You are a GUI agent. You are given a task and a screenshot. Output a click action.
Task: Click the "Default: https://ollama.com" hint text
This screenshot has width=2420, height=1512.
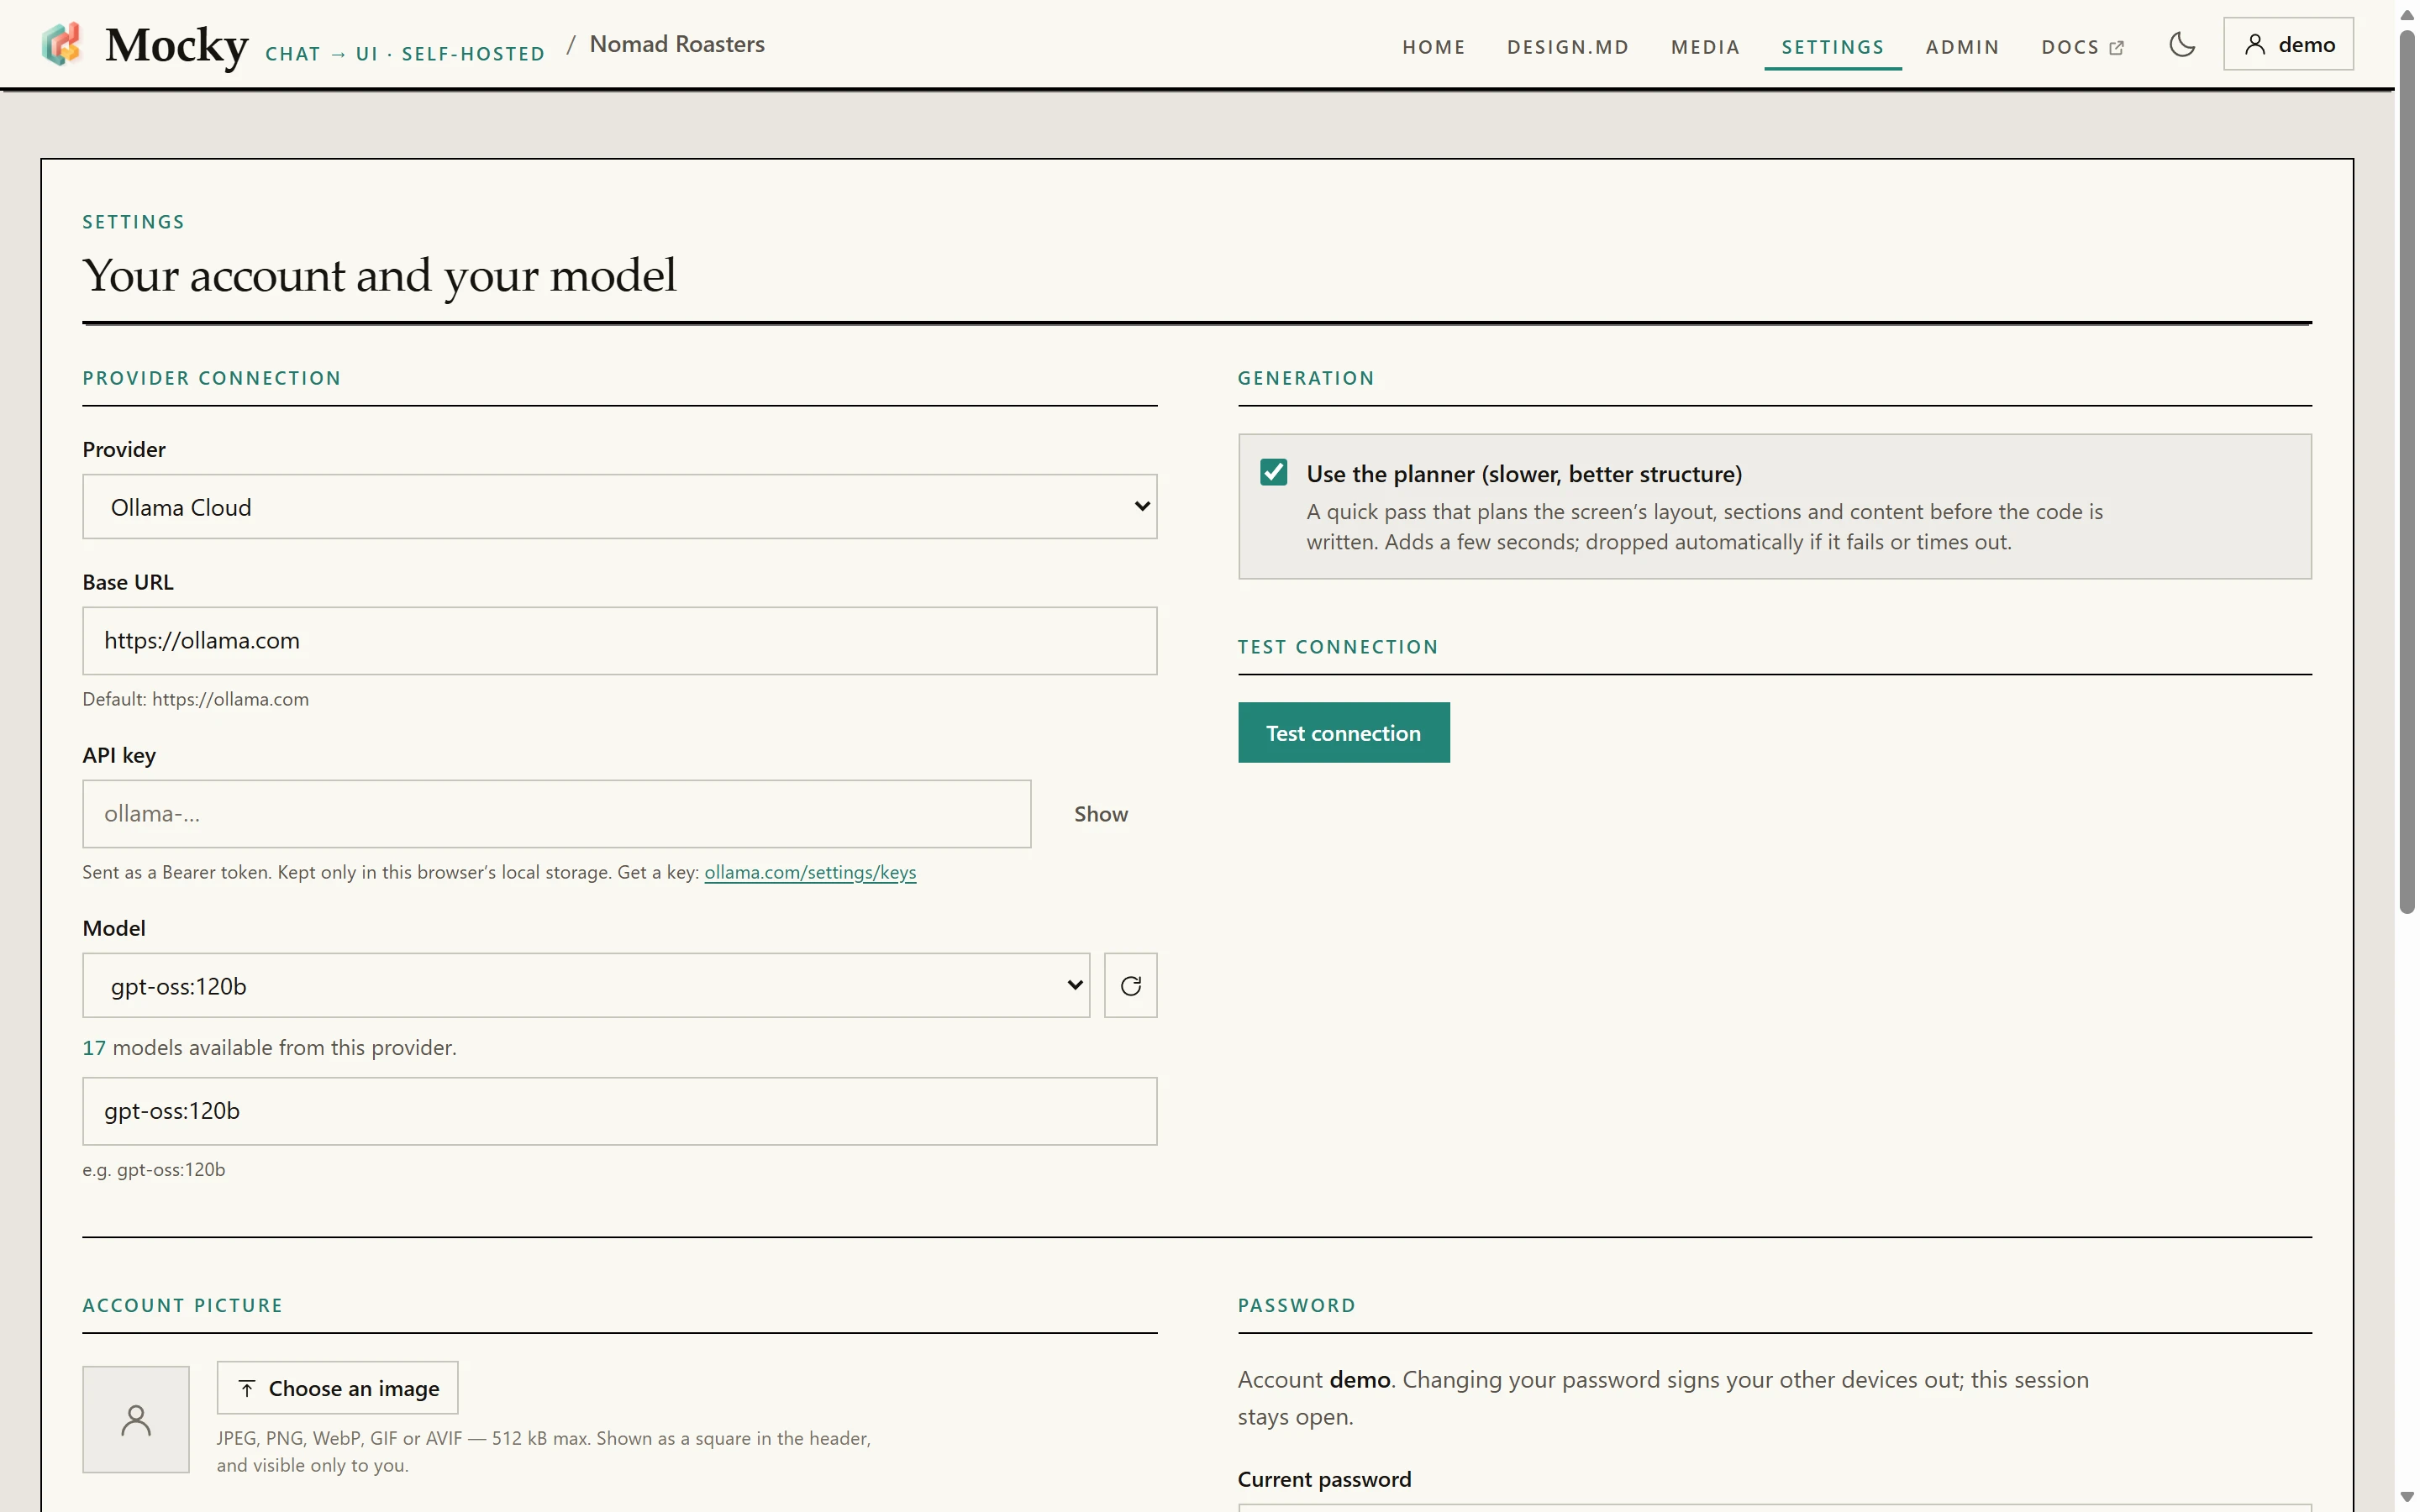point(196,699)
